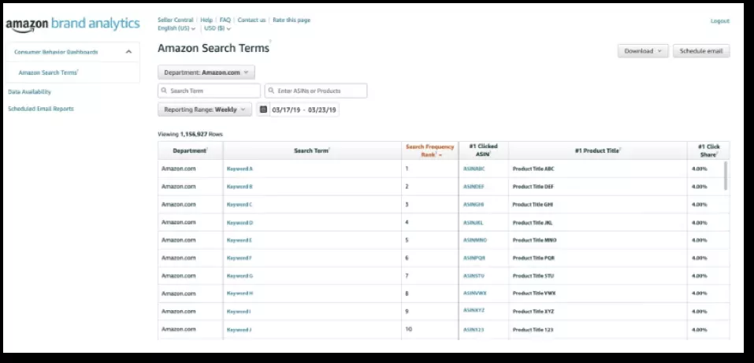This screenshot has width=754, height=363.
Task: Open the Keyword B search term link
Action: tap(240, 187)
